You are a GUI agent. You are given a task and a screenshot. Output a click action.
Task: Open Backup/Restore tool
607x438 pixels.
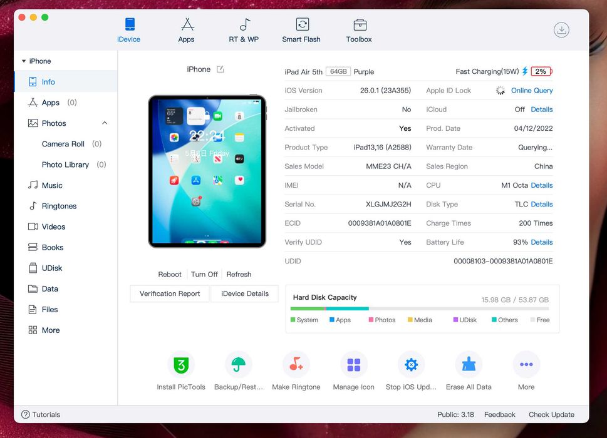click(x=239, y=371)
